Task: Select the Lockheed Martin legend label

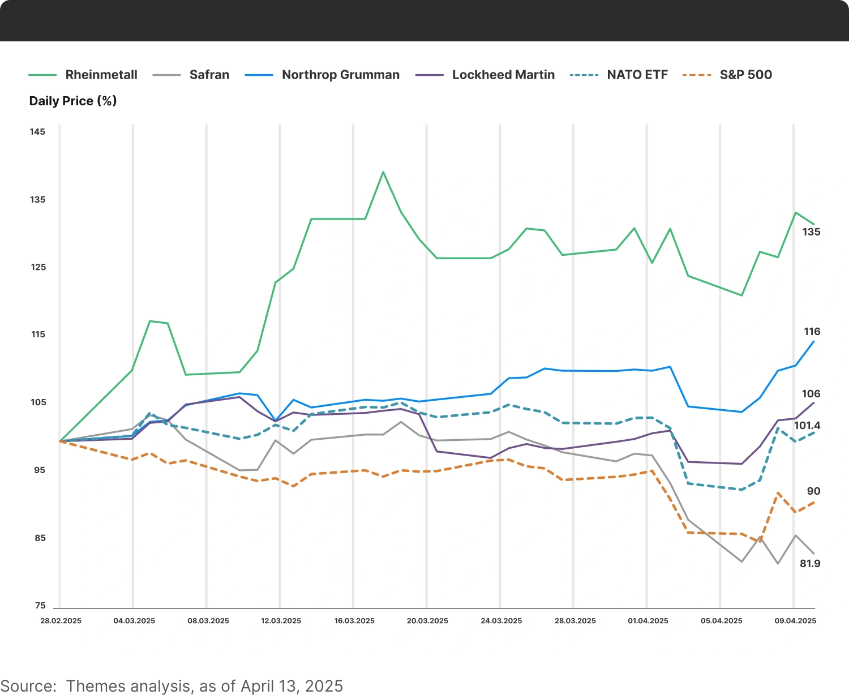Action: [503, 75]
